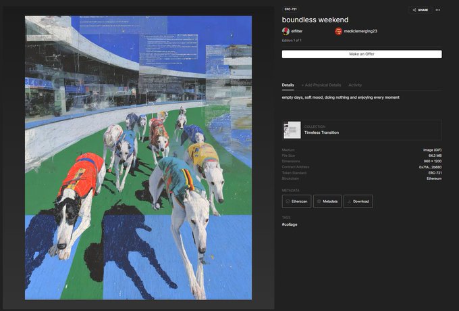This screenshot has height=311, width=459.
Task: Click the #collage tag
Action: coord(290,224)
